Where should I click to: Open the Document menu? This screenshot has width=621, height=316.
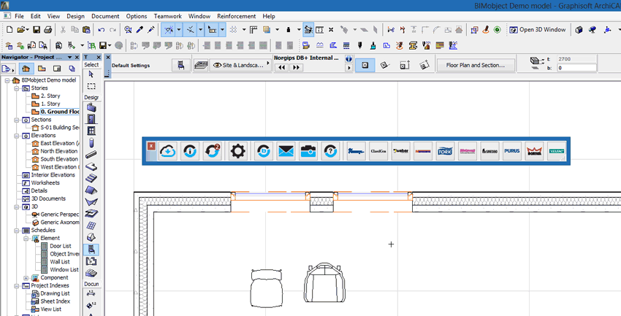(x=105, y=16)
